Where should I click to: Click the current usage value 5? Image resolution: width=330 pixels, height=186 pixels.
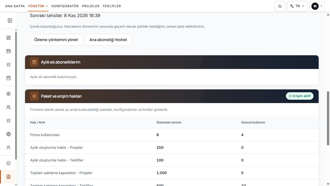point(242,173)
